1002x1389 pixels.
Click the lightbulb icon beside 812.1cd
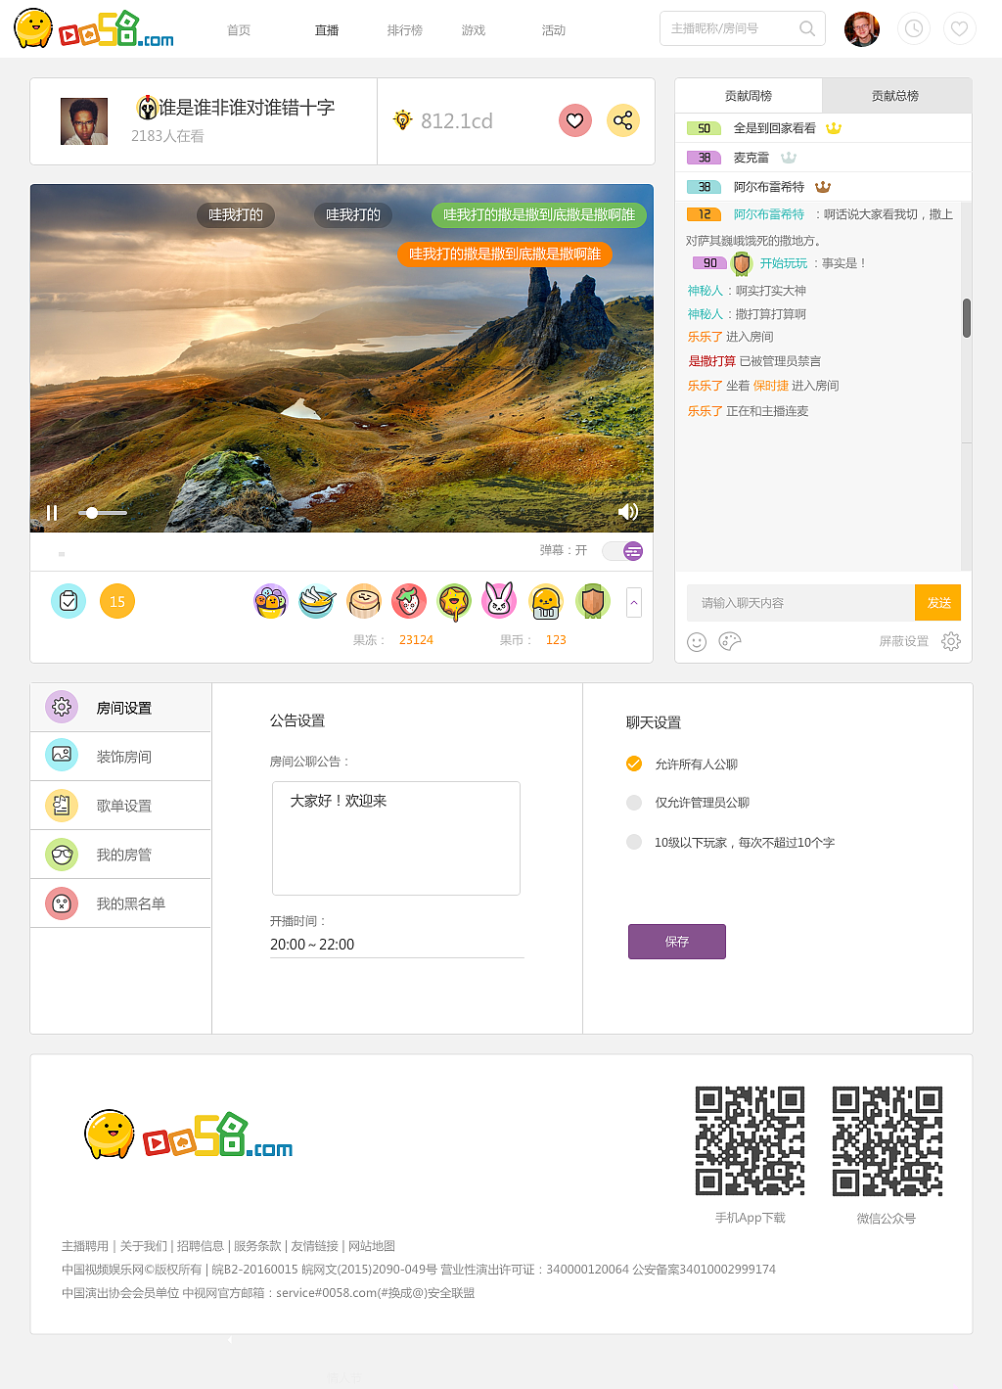[402, 120]
